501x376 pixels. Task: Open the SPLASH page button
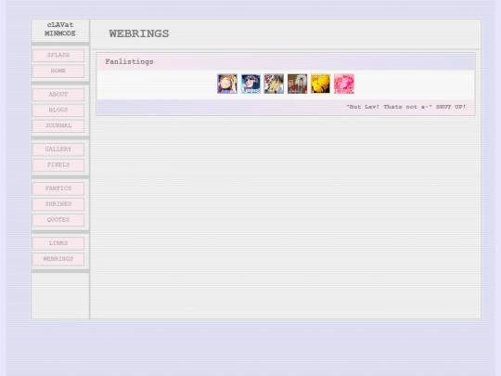click(x=58, y=56)
